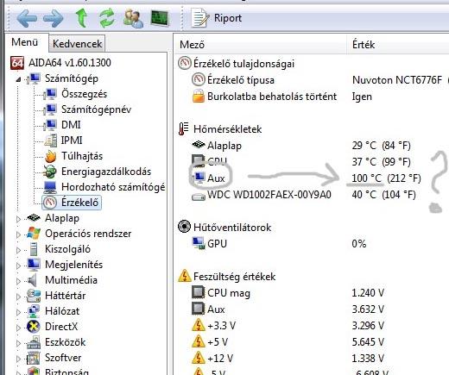
Task: Open the Energiagazdálkodás page
Action: pos(106,172)
